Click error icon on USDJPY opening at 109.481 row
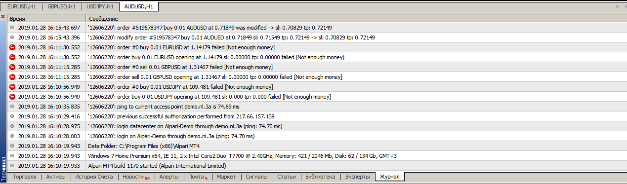This screenshot has height=184, width=627. [x=12, y=97]
